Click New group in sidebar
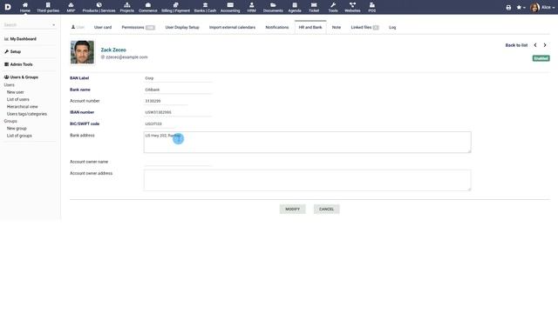Screen dimensions: 558x313 [x=17, y=129]
